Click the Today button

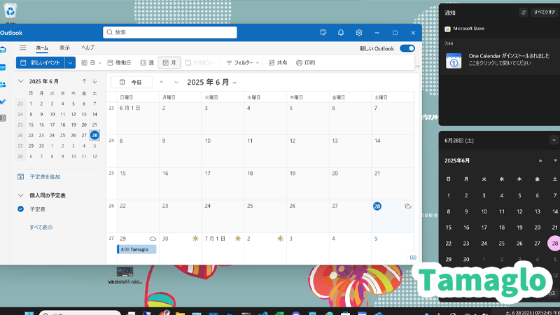point(132,82)
